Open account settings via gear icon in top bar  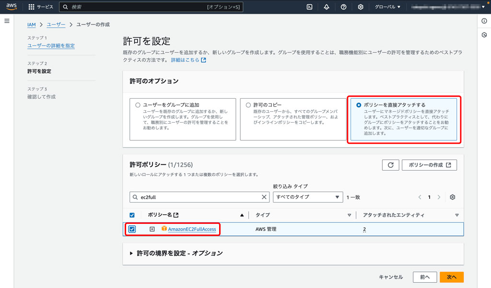(x=361, y=7)
